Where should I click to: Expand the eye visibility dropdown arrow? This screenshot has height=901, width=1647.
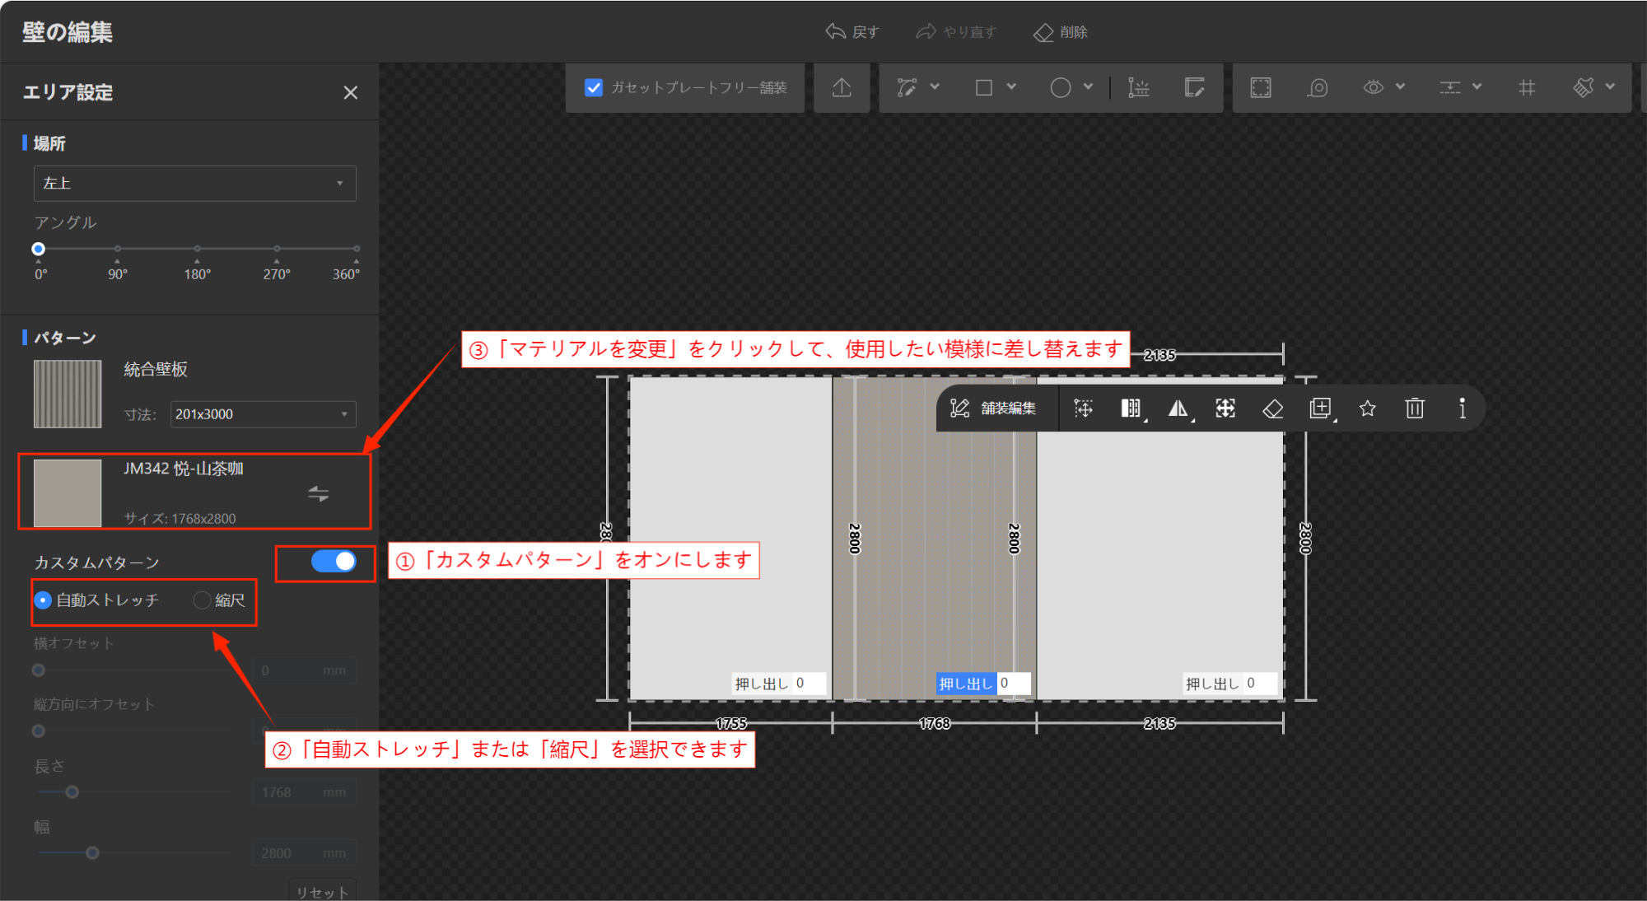tap(1400, 86)
